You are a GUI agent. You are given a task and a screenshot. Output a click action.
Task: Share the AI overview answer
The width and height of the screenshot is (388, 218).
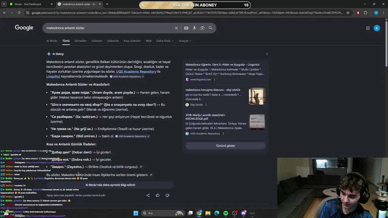tap(148, 195)
